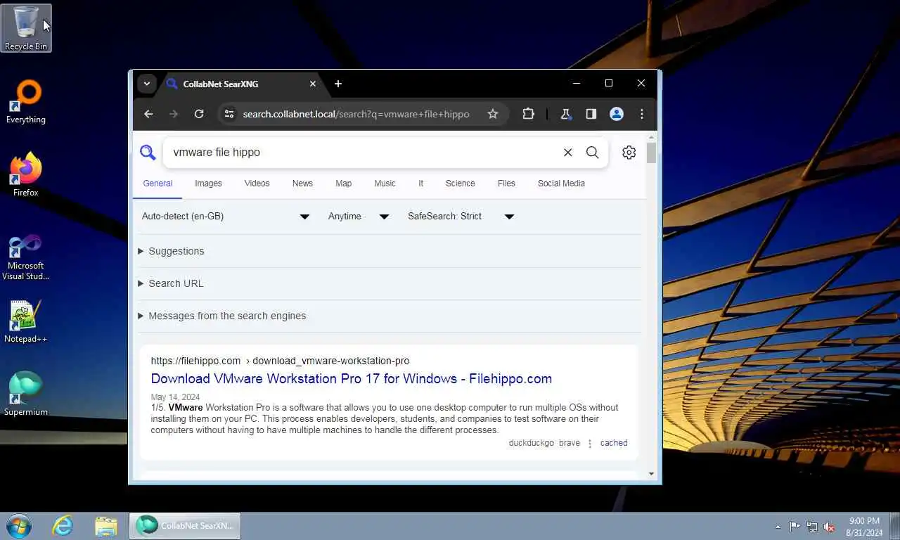Viewport: 900px width, 540px height.
Task: Open the Windows Start button
Action: [x=19, y=526]
